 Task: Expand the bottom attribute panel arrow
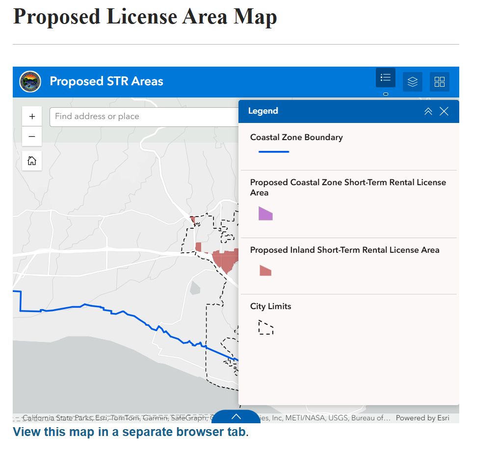[236, 416]
